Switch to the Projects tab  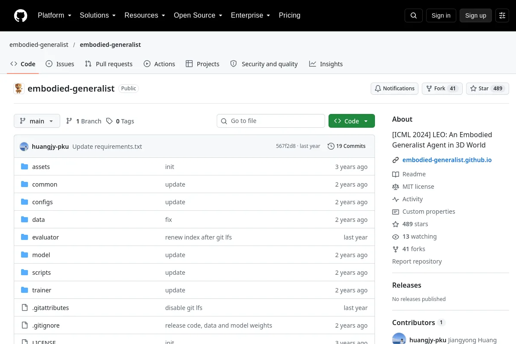[x=203, y=64]
